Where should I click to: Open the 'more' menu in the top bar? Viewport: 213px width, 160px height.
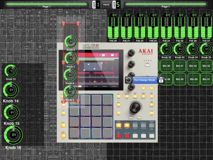[106, 5]
